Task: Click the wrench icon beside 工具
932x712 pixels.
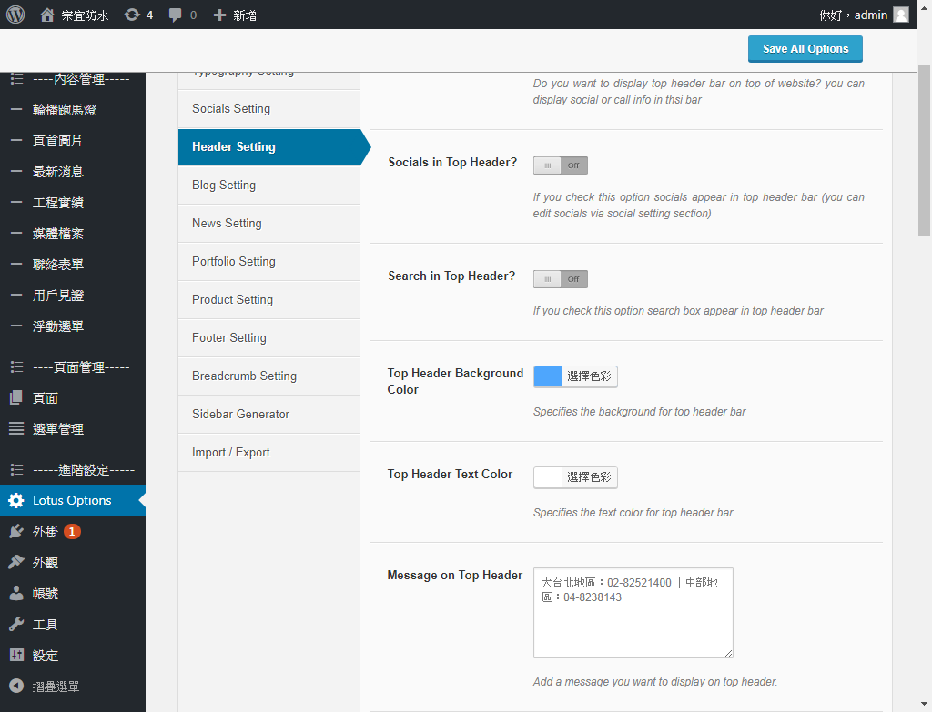Action: click(16, 624)
